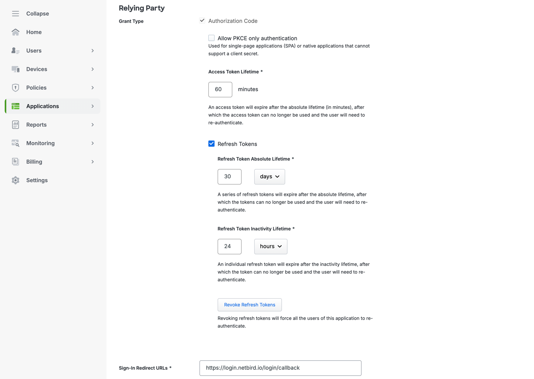Open the days unit dropdown
The width and height of the screenshot is (534, 379).
coord(269,177)
